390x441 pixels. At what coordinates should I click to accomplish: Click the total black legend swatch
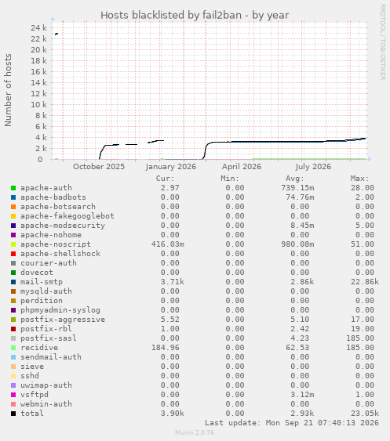coord(13,414)
